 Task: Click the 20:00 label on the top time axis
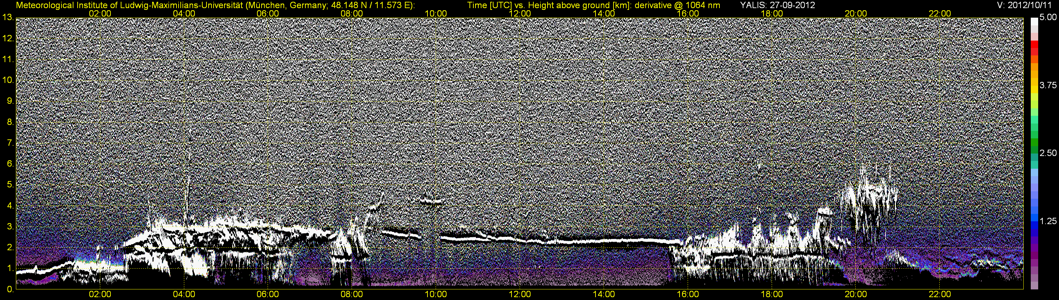coord(856,13)
